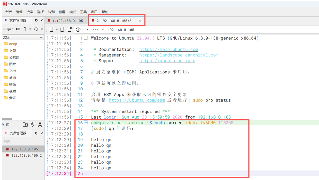Open the 资源管理器 panel settings gear
319x180 pixels.
36,133
